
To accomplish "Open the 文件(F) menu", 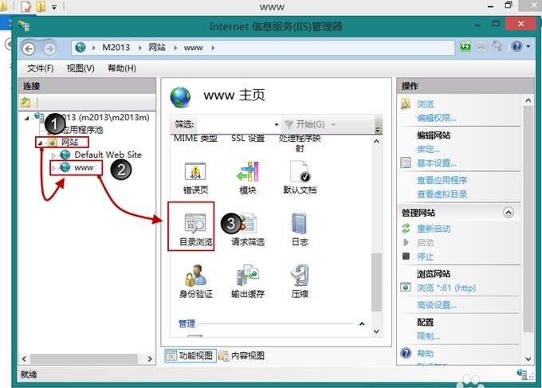I will point(41,69).
